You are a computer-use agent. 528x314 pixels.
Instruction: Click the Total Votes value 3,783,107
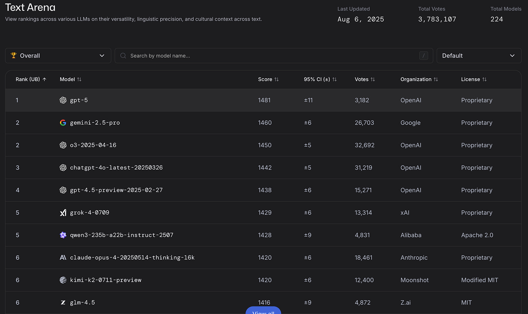437,19
